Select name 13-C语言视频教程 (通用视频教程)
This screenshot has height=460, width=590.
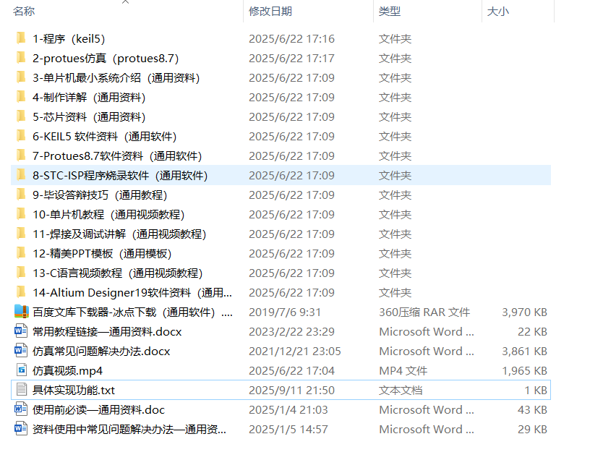tap(118, 273)
